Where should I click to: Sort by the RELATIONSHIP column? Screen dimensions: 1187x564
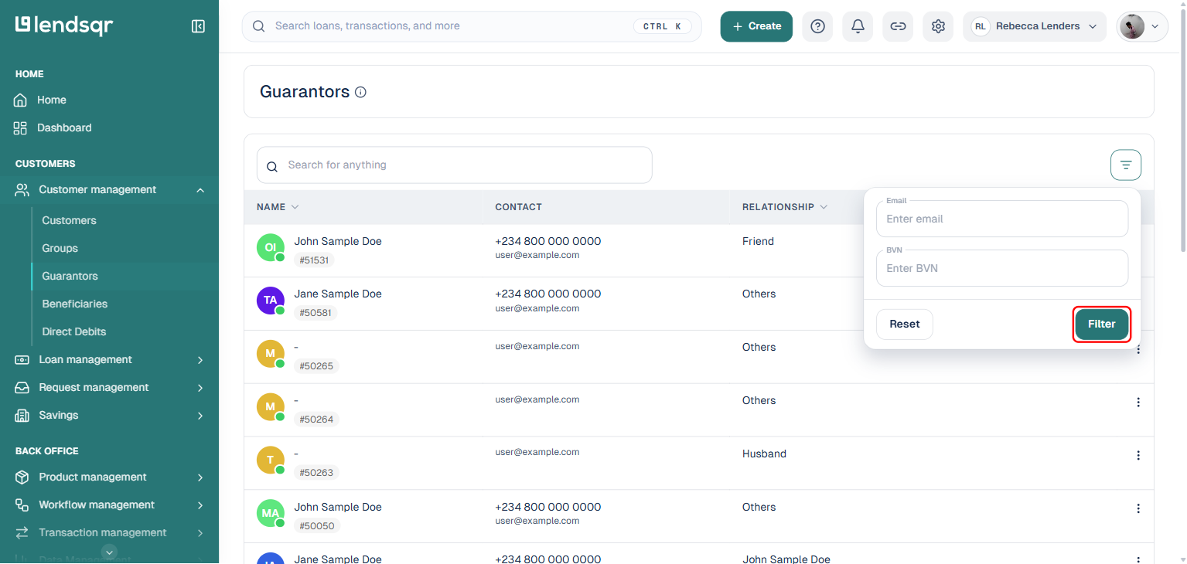(x=785, y=207)
